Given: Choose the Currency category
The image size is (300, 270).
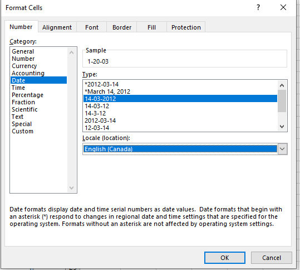Looking at the screenshot, I should (24, 66).
